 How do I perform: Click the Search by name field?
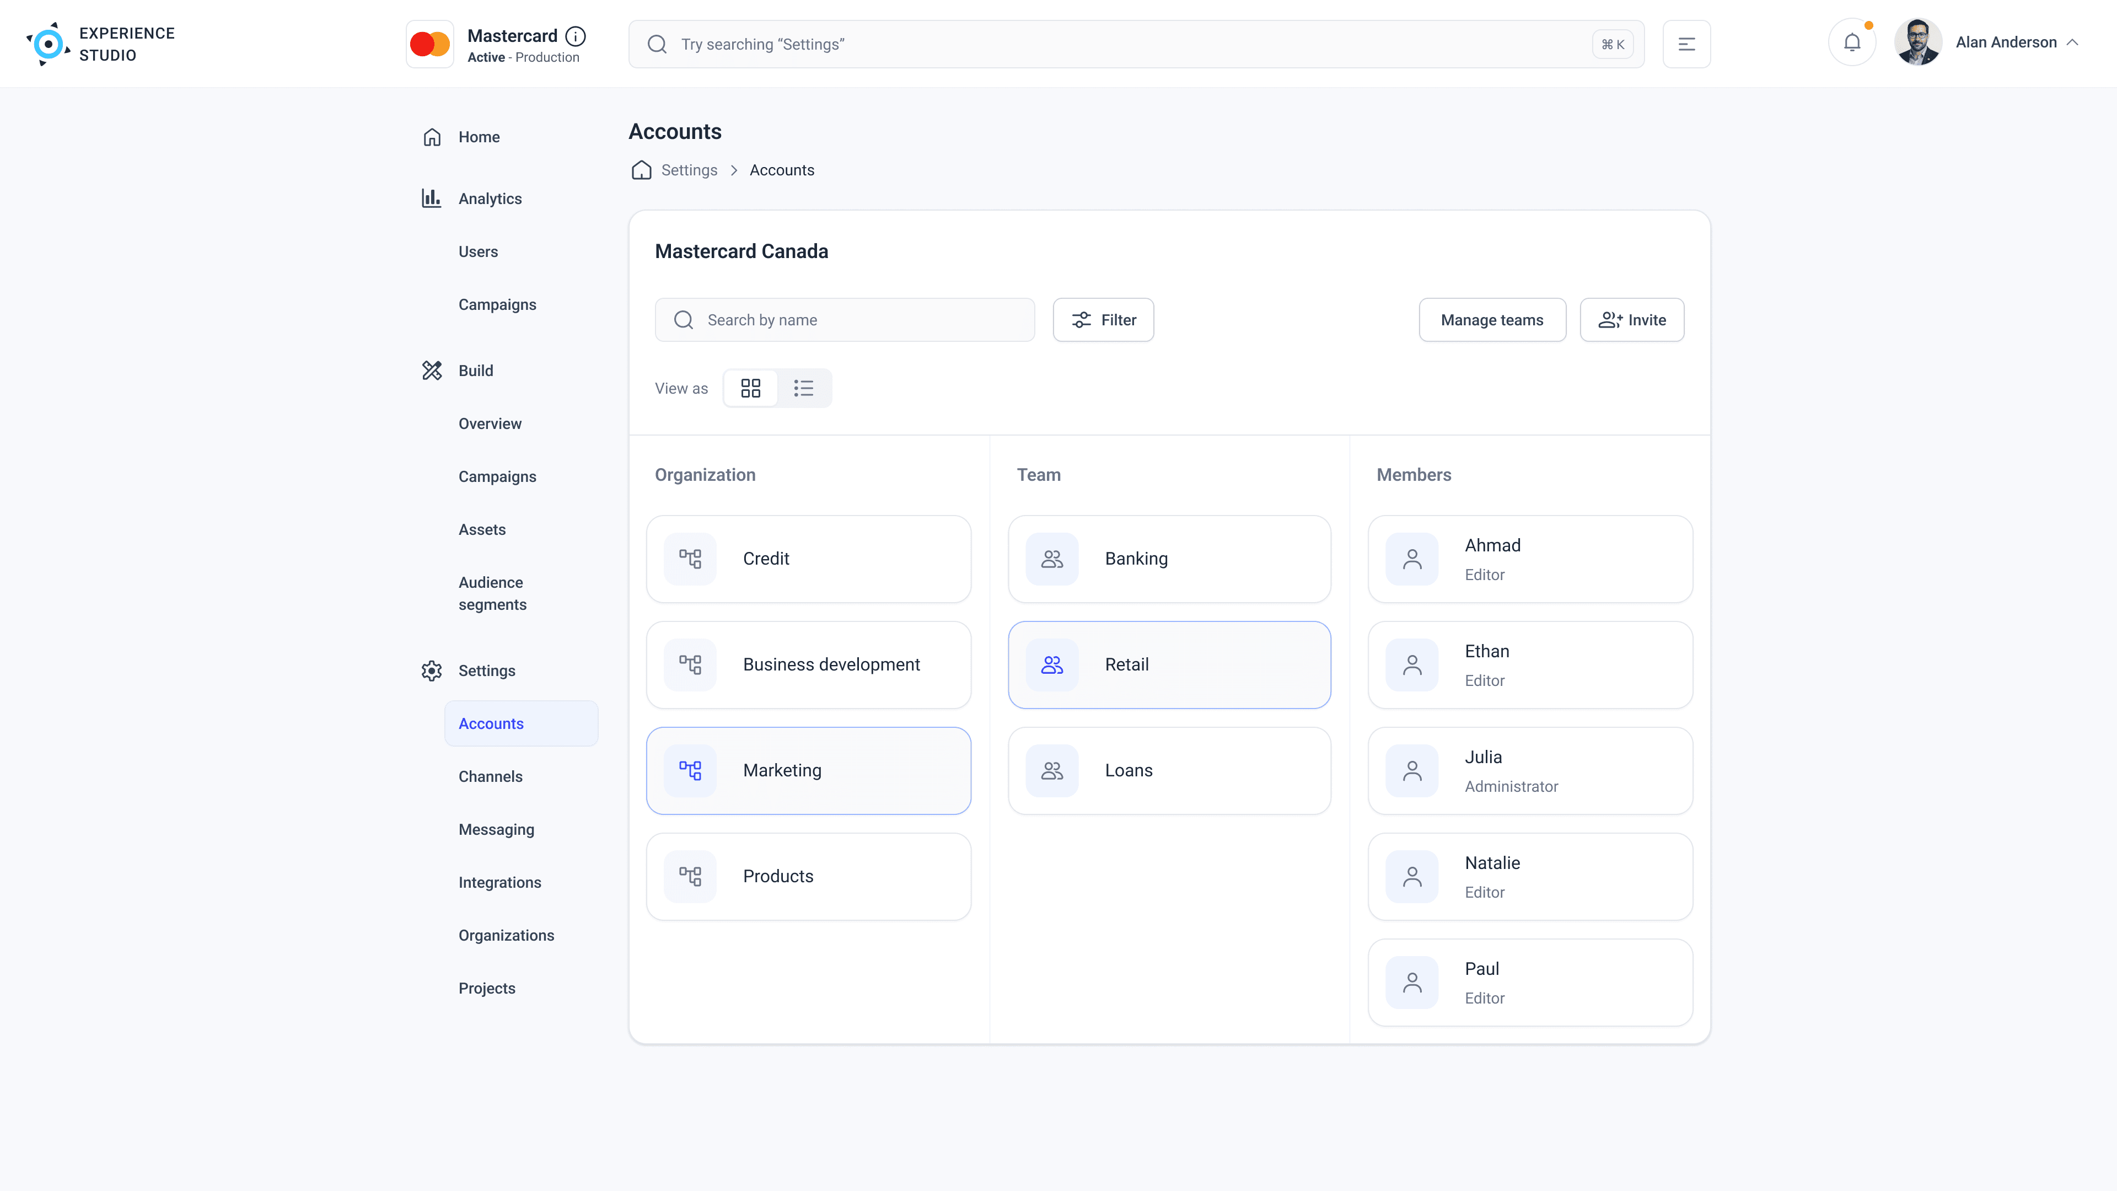(x=844, y=320)
